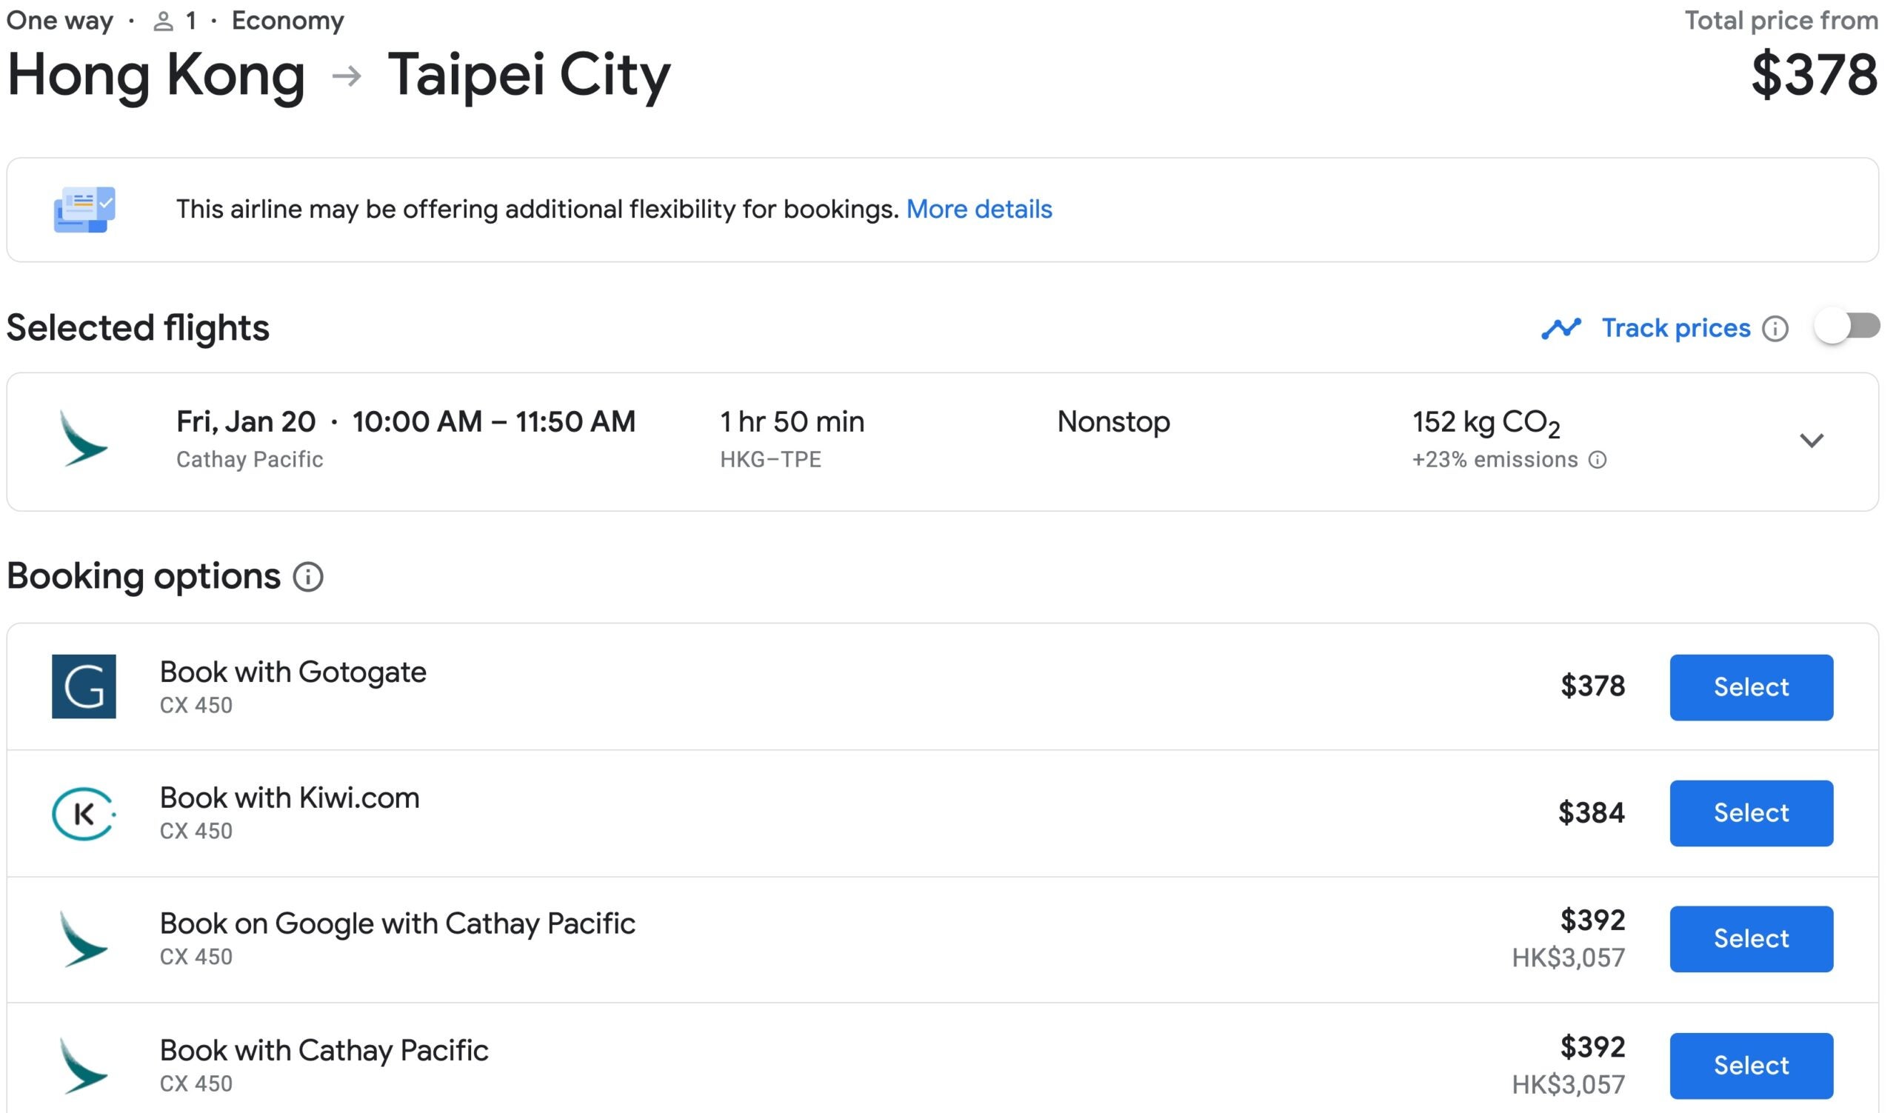Click the Book with Kiwi.com text

(x=290, y=798)
